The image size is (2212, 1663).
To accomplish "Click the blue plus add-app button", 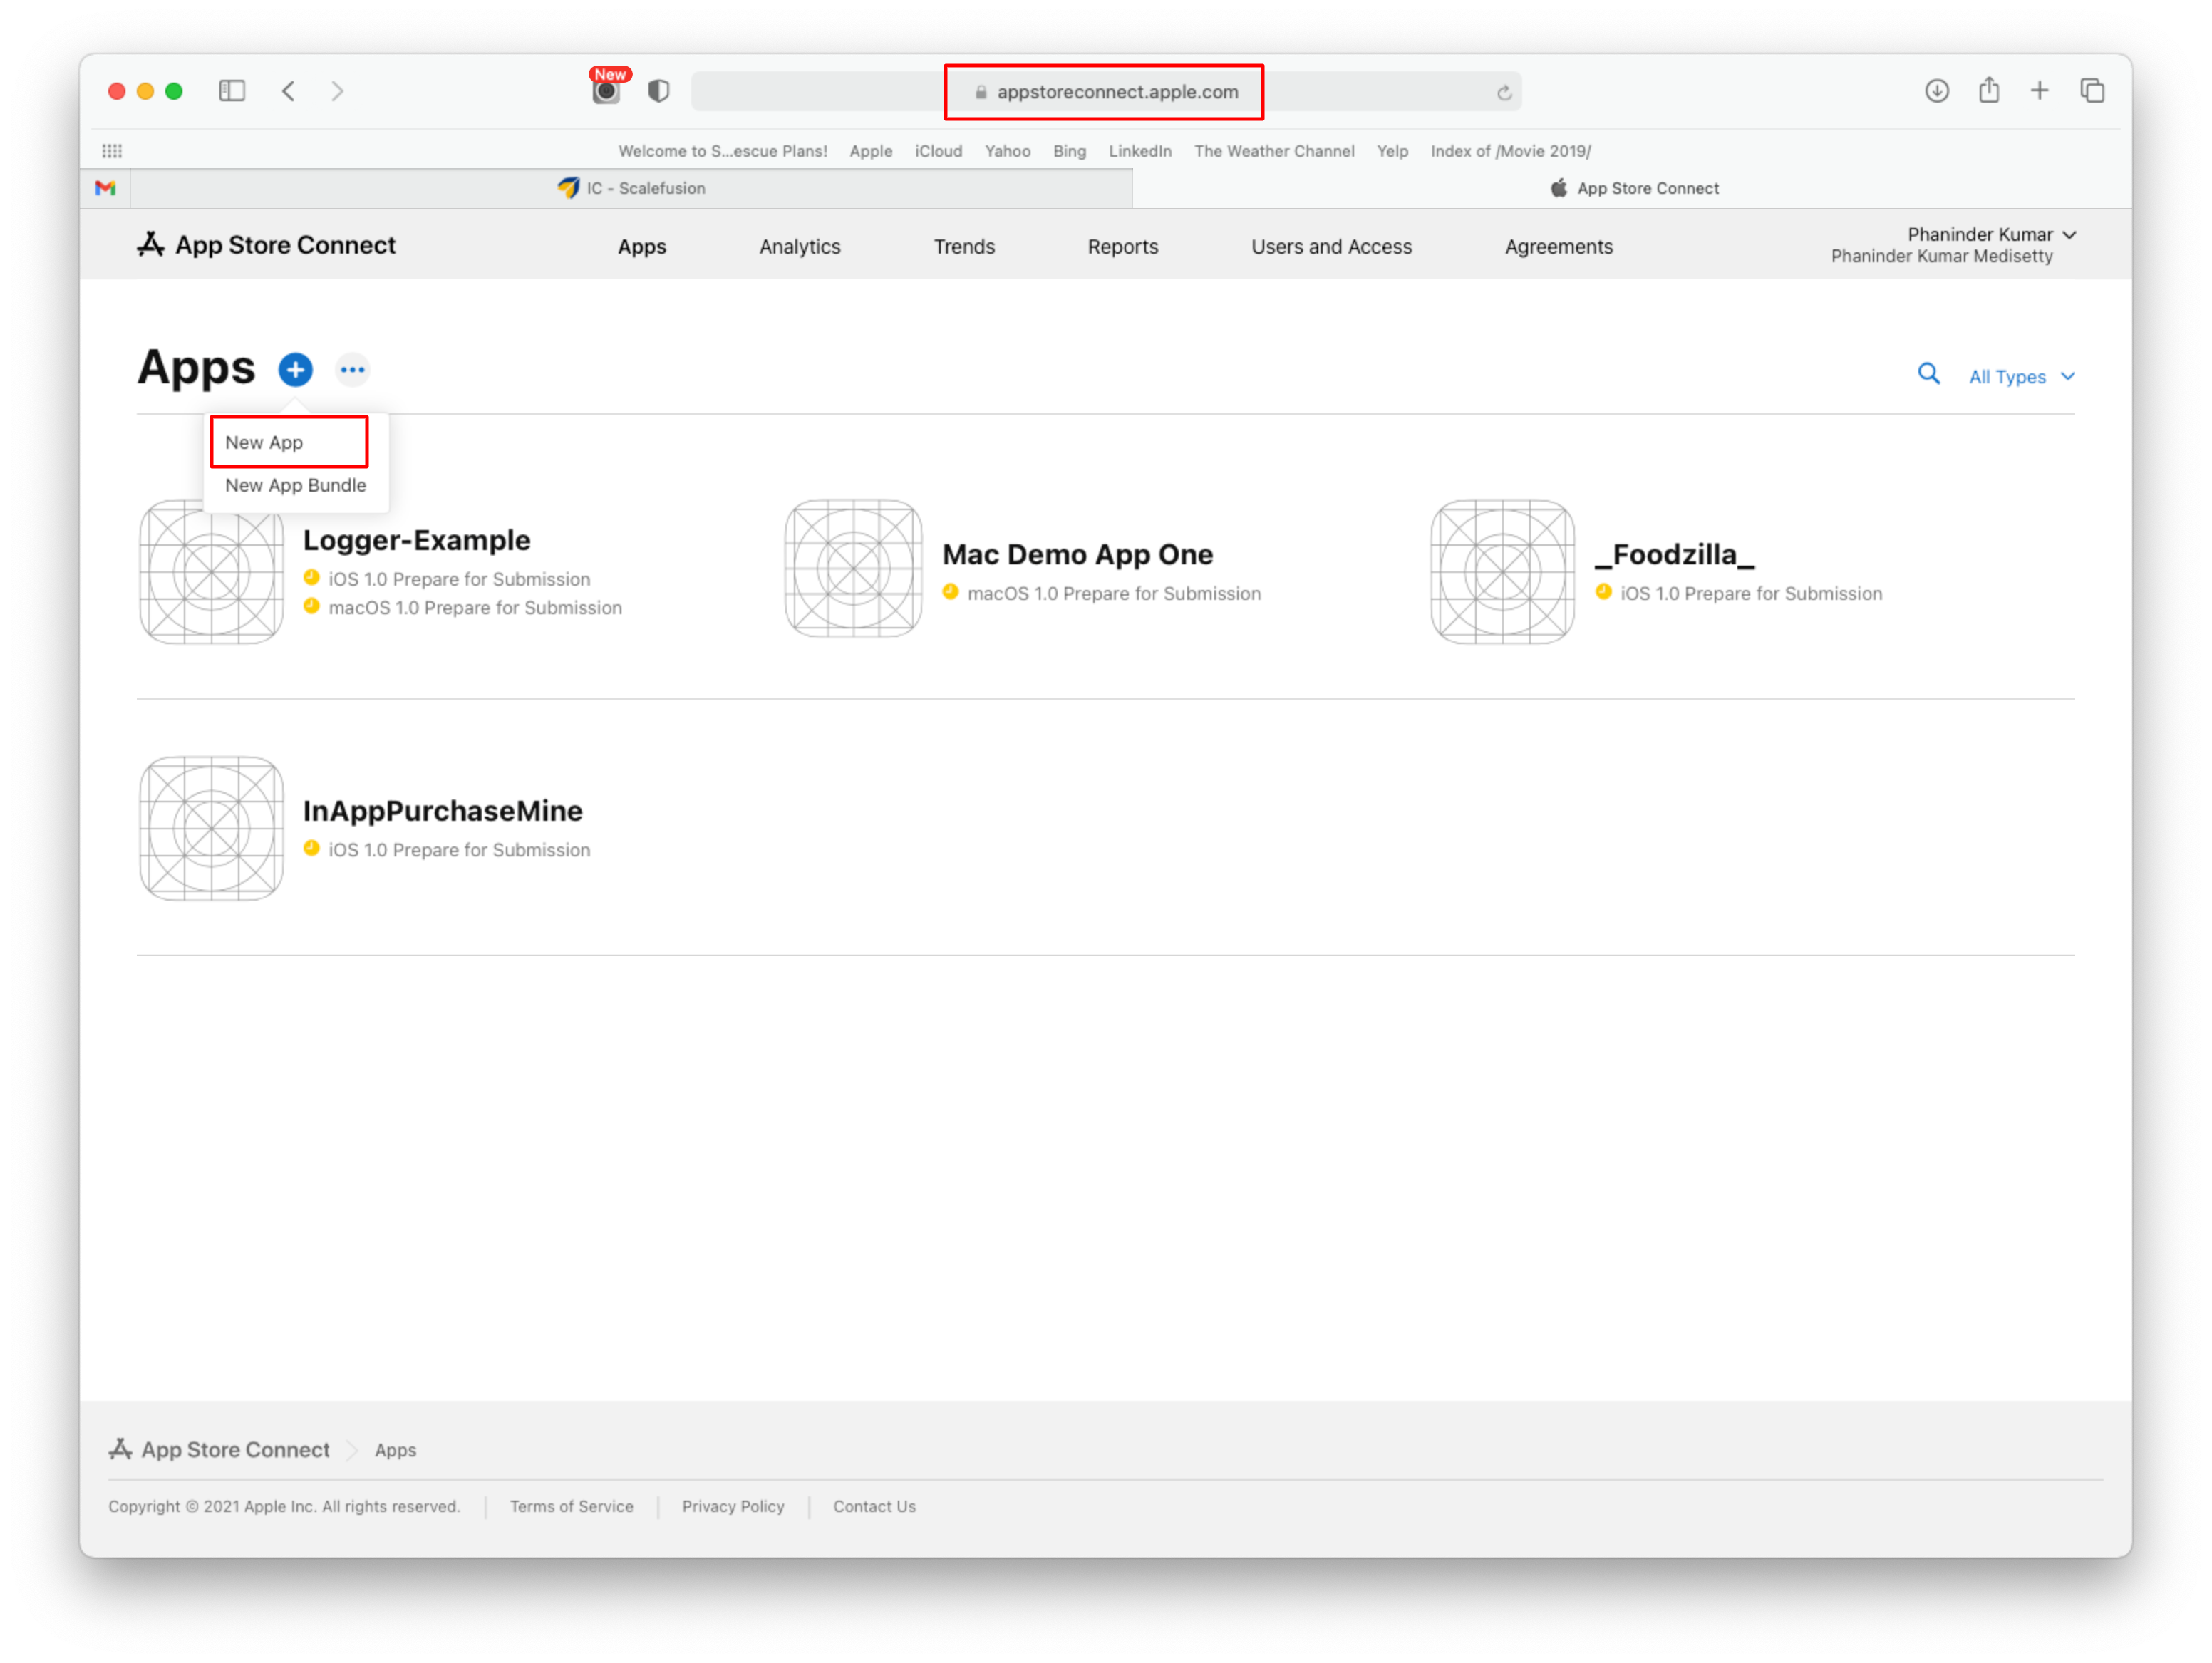I will click(295, 370).
